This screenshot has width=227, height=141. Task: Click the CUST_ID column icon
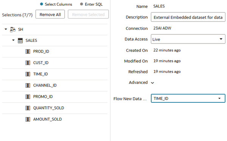28,63
